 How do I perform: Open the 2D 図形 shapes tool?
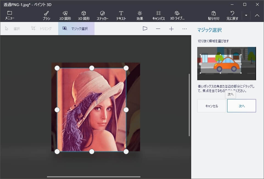click(65, 16)
